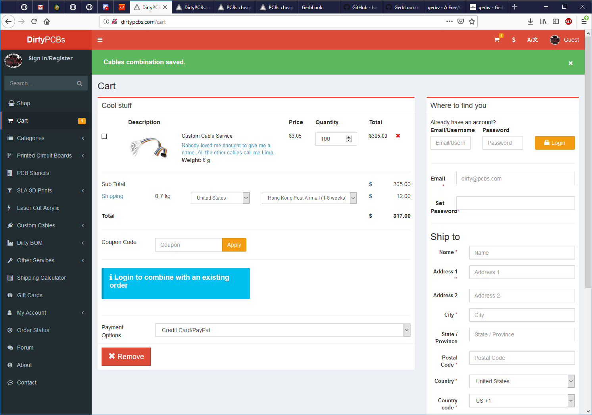Open Laser Cut Acrylic in the sidebar

46,208
